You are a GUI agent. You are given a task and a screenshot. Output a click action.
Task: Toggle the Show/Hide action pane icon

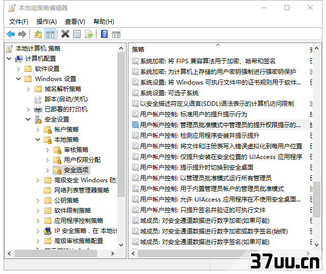(x=116, y=34)
